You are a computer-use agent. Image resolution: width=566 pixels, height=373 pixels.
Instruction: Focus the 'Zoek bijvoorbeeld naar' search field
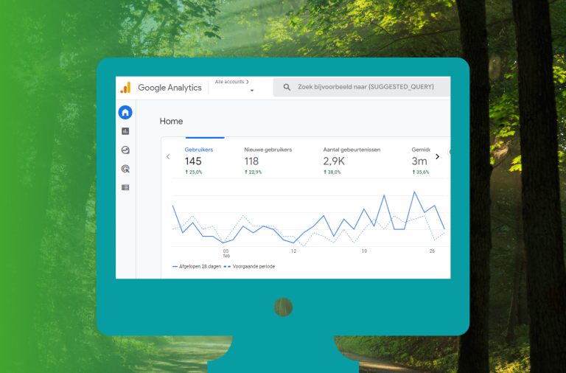(x=365, y=87)
